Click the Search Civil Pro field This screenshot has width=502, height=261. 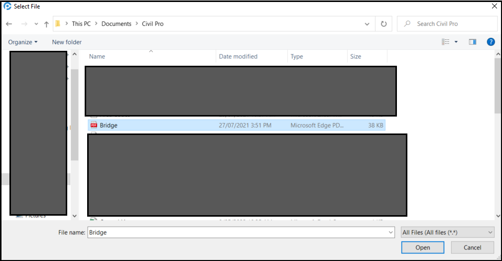(447, 24)
